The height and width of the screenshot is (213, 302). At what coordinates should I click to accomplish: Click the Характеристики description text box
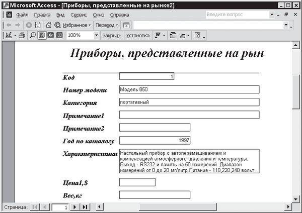coord(189,161)
